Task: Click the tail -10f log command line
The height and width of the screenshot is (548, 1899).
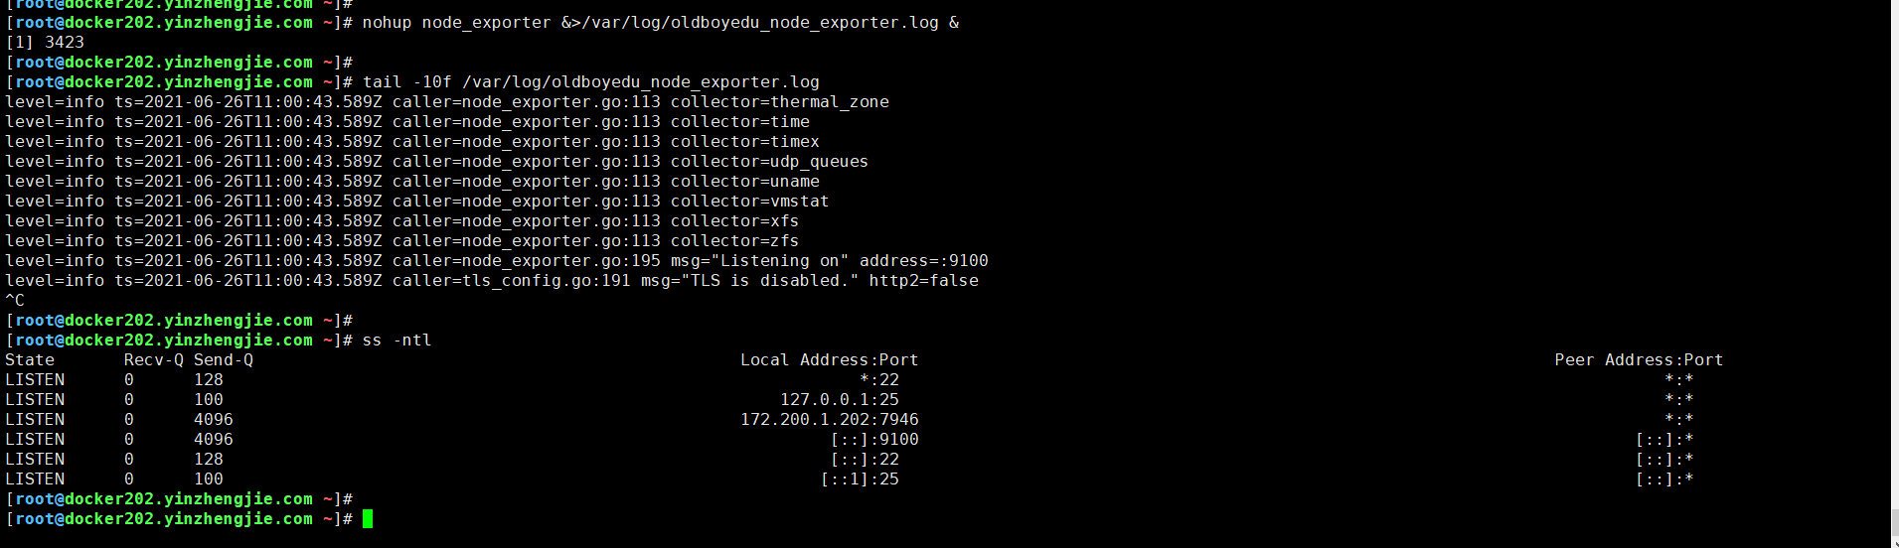Action: click(x=591, y=81)
